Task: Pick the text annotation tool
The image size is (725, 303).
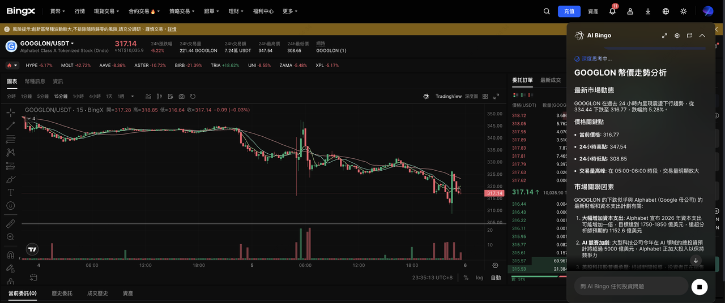Action: 10,192
